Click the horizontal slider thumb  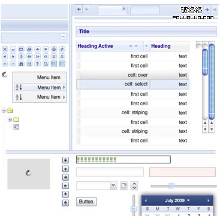171,186
